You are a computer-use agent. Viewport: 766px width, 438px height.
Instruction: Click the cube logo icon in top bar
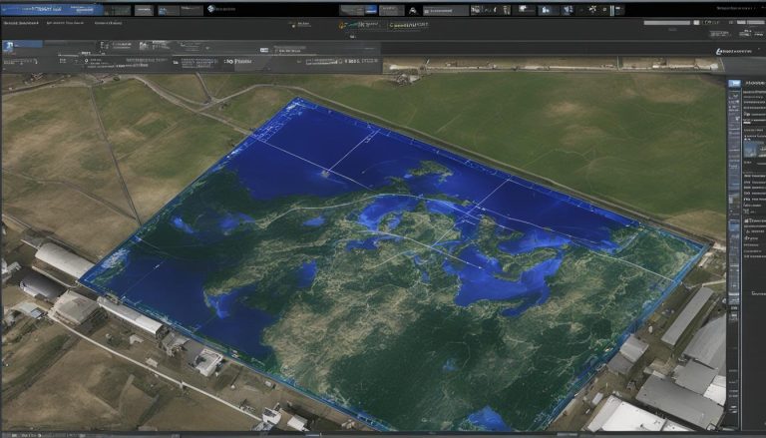point(211,9)
